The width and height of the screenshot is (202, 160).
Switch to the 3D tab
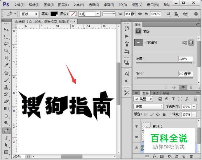[136, 93]
